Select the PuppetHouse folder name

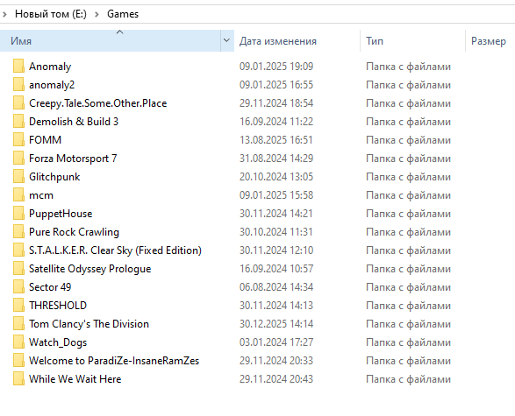[x=61, y=214]
